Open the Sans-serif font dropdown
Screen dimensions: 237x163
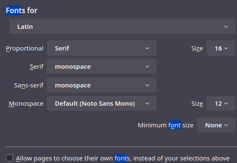coord(102,85)
